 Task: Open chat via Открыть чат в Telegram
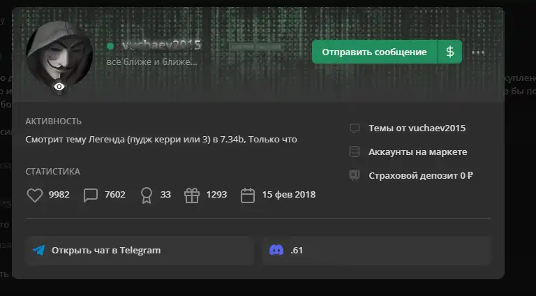[140, 251]
